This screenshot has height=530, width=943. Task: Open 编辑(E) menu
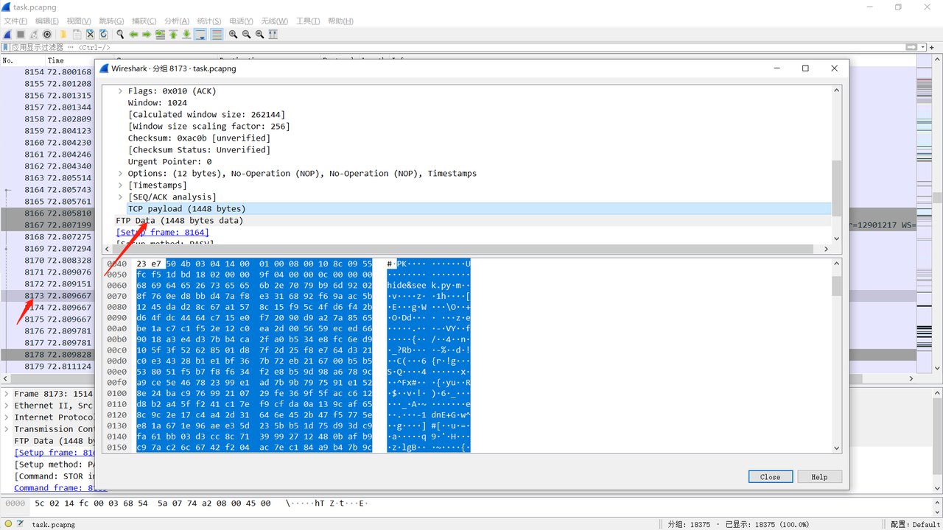point(47,21)
